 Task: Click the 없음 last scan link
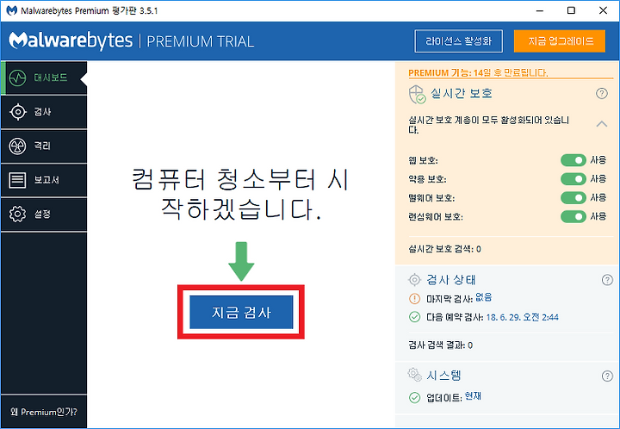[x=483, y=297]
